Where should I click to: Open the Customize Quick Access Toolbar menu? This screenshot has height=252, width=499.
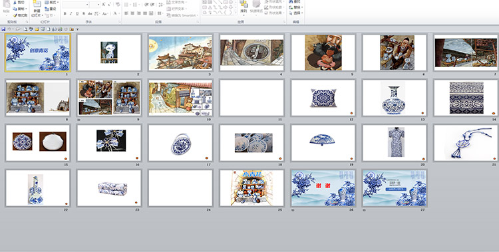(77, 29)
